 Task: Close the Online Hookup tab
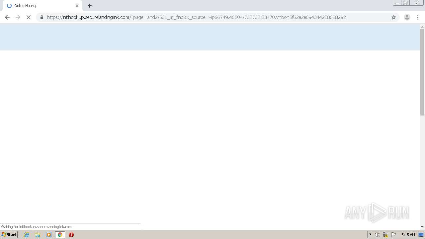click(77, 6)
